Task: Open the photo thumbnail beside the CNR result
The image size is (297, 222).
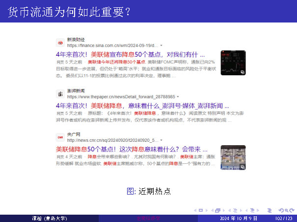Action: (233, 157)
